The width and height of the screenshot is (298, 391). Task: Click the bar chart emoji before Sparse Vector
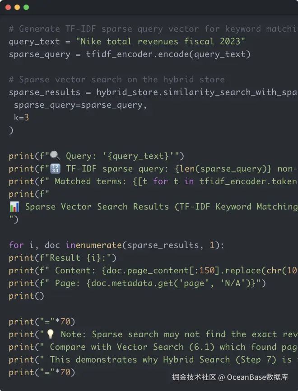pyautogui.click(x=14, y=207)
